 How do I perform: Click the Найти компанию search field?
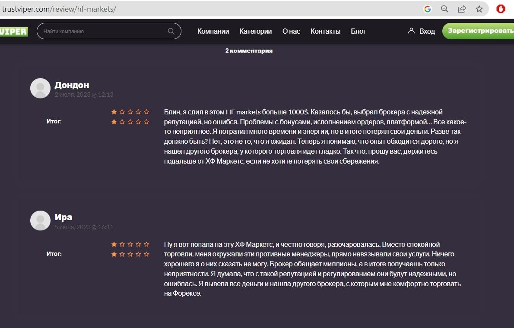pyautogui.click(x=109, y=31)
